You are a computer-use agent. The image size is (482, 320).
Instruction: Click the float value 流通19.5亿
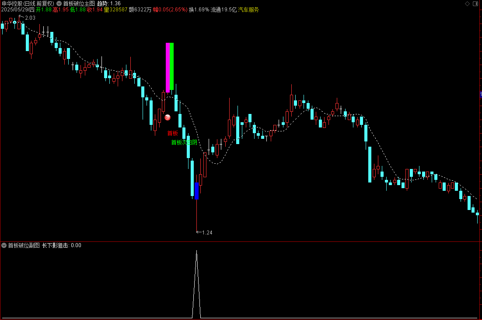tap(224, 10)
